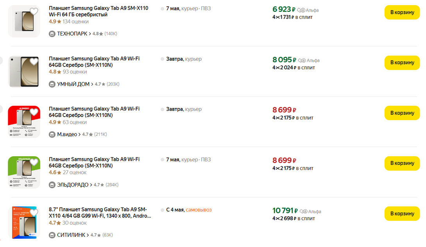Image resolution: width=426 pixels, height=247 pixels.
Task: Click the ЭЛЬДОРАДО seller shop icon
Action: 52,185
